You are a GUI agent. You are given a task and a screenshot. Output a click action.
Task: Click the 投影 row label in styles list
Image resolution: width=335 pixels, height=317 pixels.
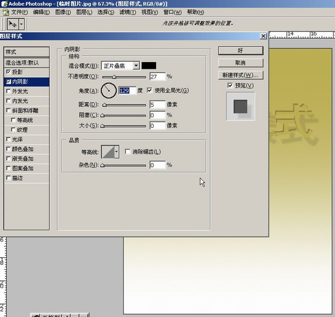(x=17, y=72)
